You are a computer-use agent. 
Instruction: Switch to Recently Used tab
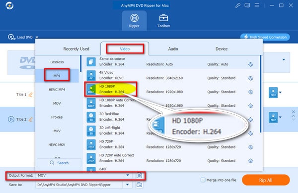[x=76, y=49]
